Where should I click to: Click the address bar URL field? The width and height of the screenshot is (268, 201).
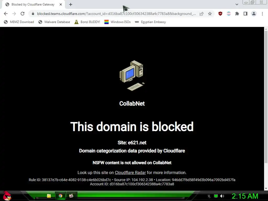click(116, 14)
